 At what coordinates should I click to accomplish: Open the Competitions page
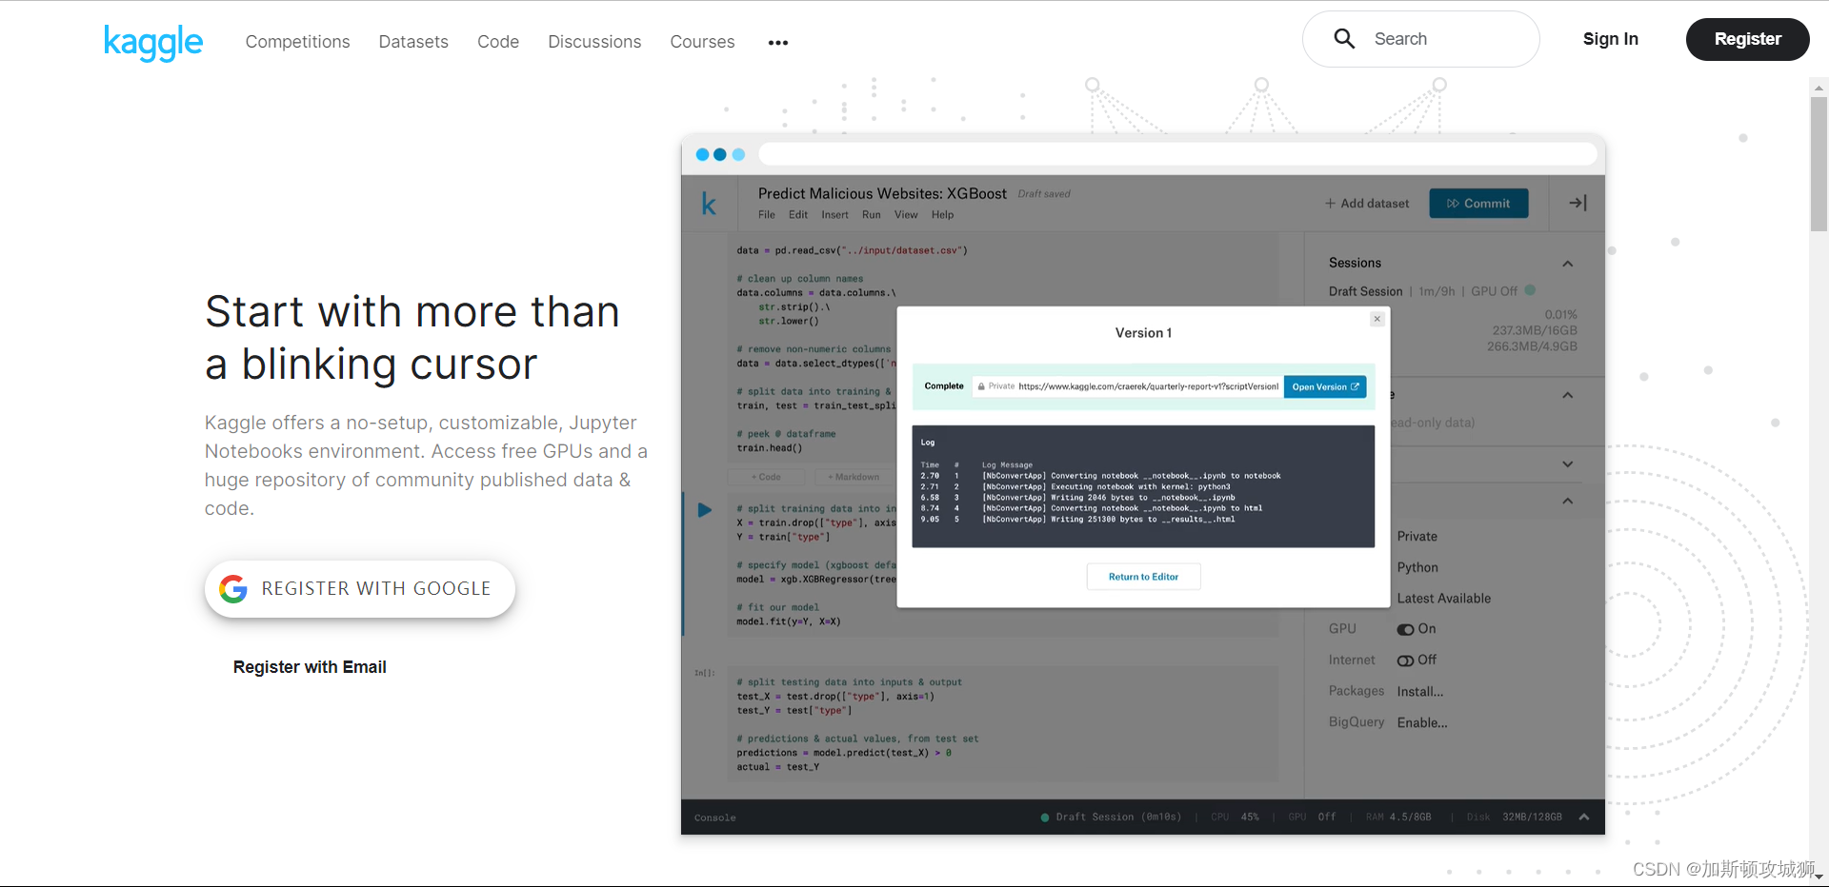pyautogui.click(x=297, y=42)
